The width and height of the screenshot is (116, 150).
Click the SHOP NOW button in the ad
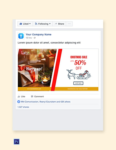coord(78,83)
